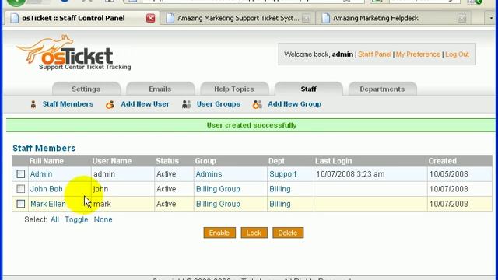
Task: Click the Group column header
Action: 205,161
